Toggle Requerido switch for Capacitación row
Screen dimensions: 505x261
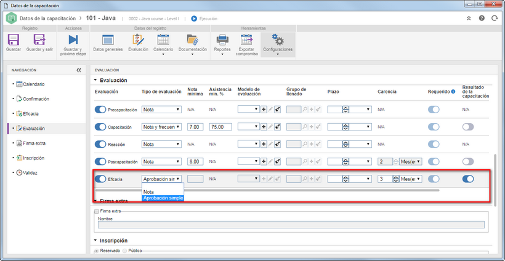tap(434, 127)
